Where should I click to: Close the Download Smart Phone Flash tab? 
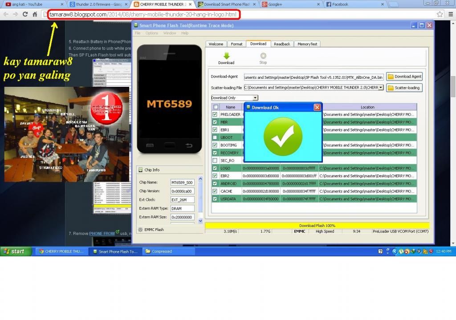tap(254, 4)
